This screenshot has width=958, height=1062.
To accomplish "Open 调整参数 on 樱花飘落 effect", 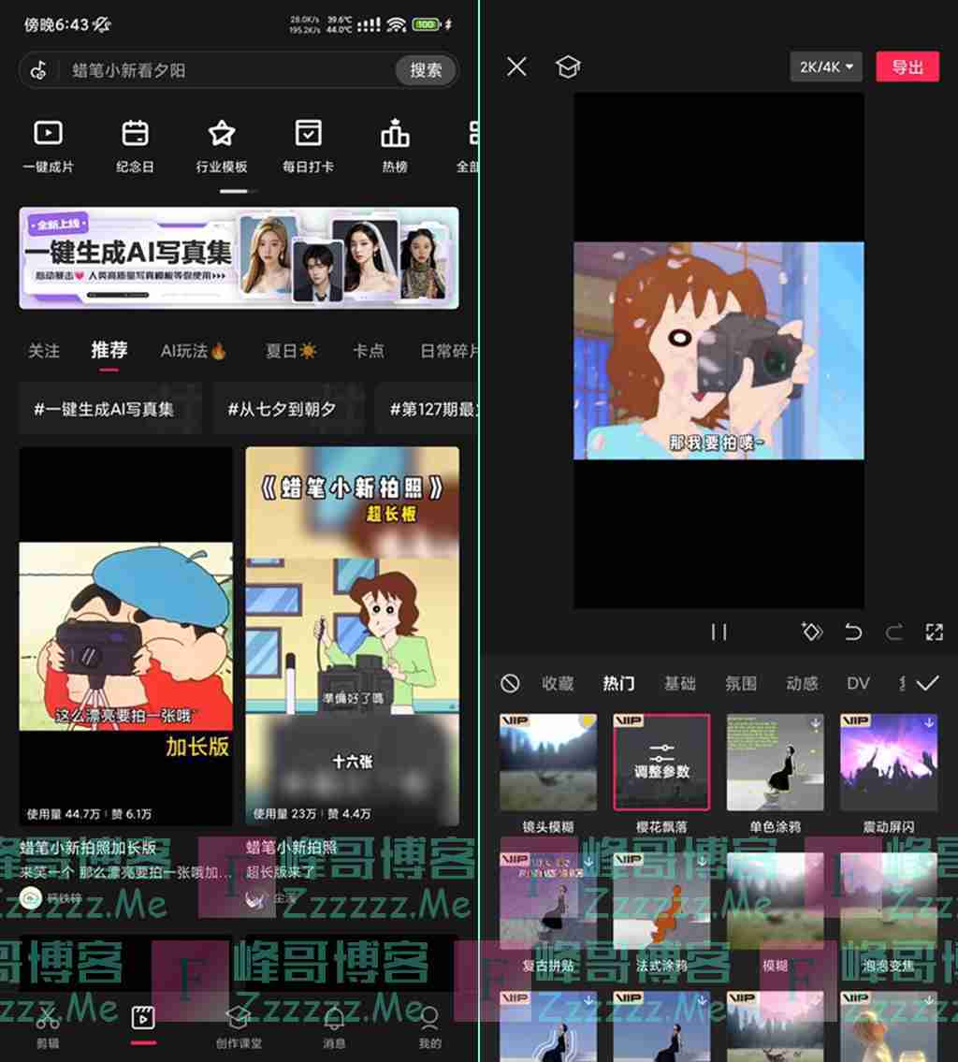I will [x=661, y=762].
